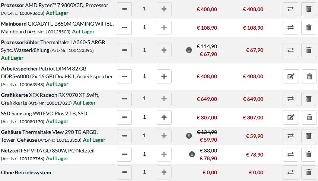Screen dimensions: 318x181
Task: Swap the GIGABYTE B650M mainboard component
Action: coord(290,27)
